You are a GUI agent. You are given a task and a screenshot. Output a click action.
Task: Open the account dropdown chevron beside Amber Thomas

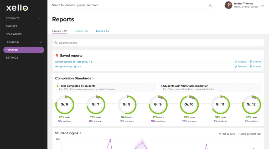pyautogui.click(x=262, y=5)
